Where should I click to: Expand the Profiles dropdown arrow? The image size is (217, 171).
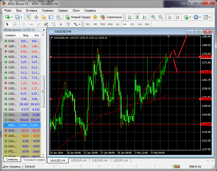(21, 17)
